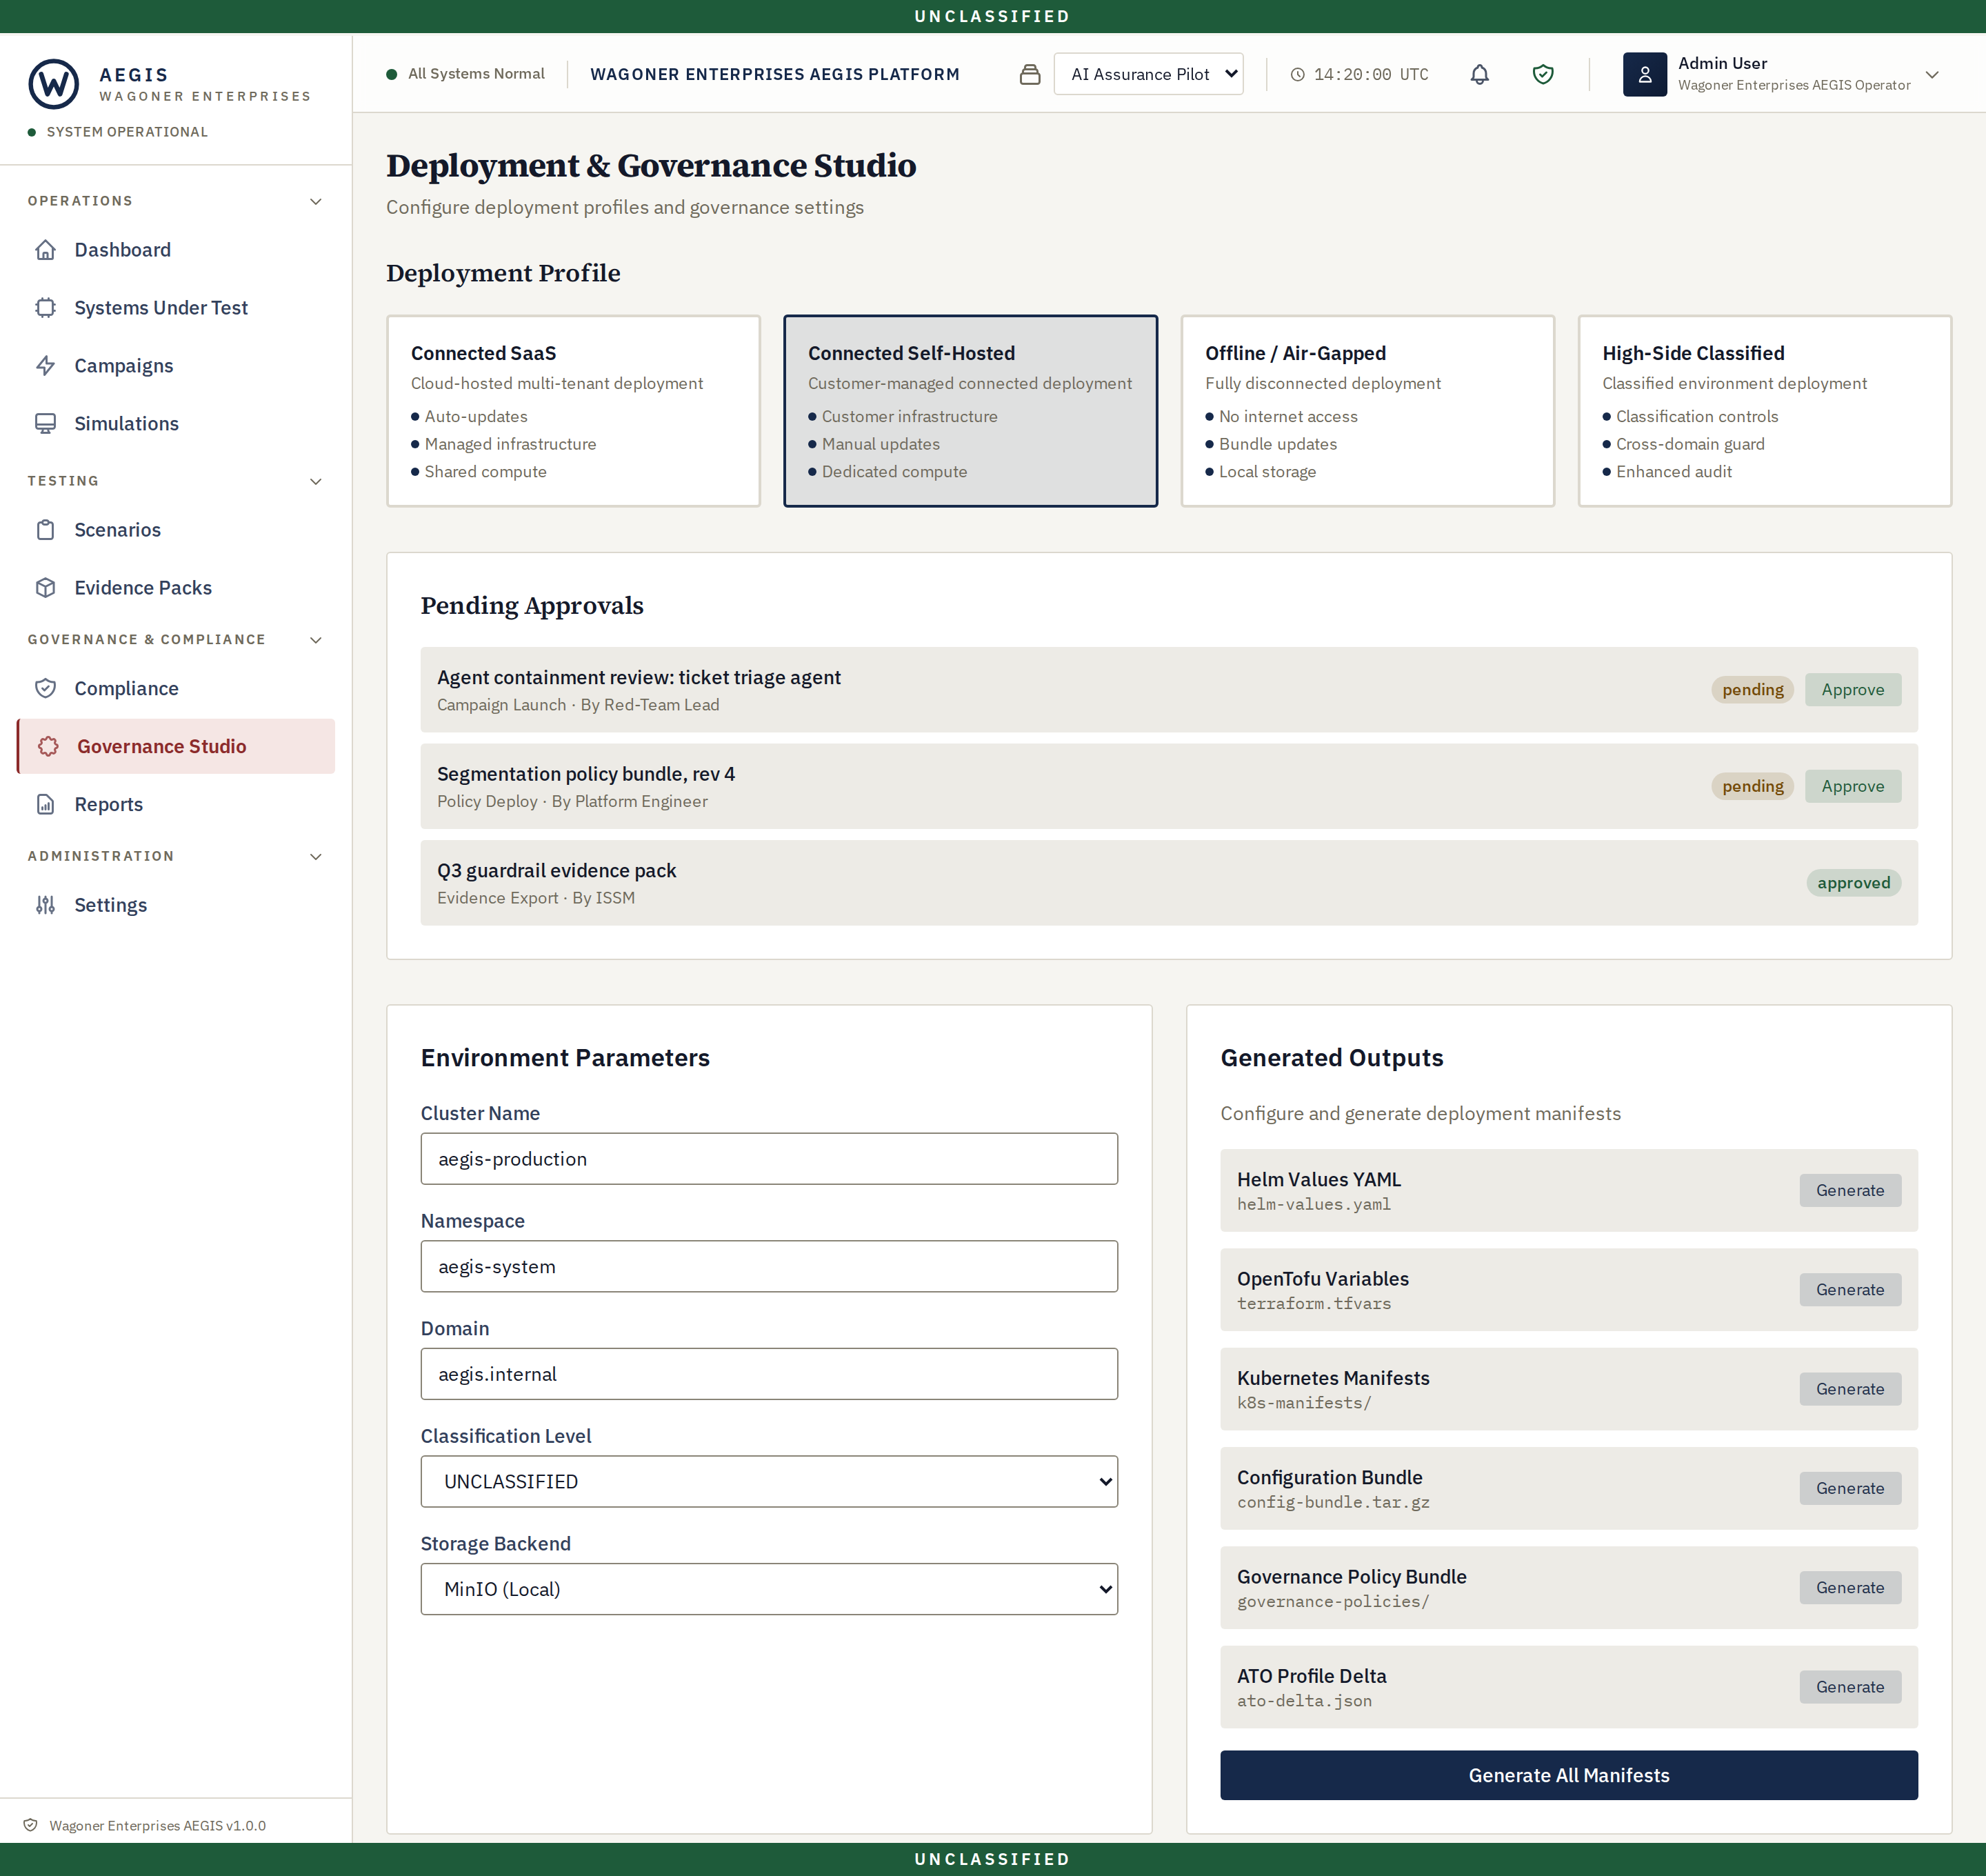The height and width of the screenshot is (1876, 1986).
Task: Click the Dashboard home icon
Action: pyautogui.click(x=46, y=250)
